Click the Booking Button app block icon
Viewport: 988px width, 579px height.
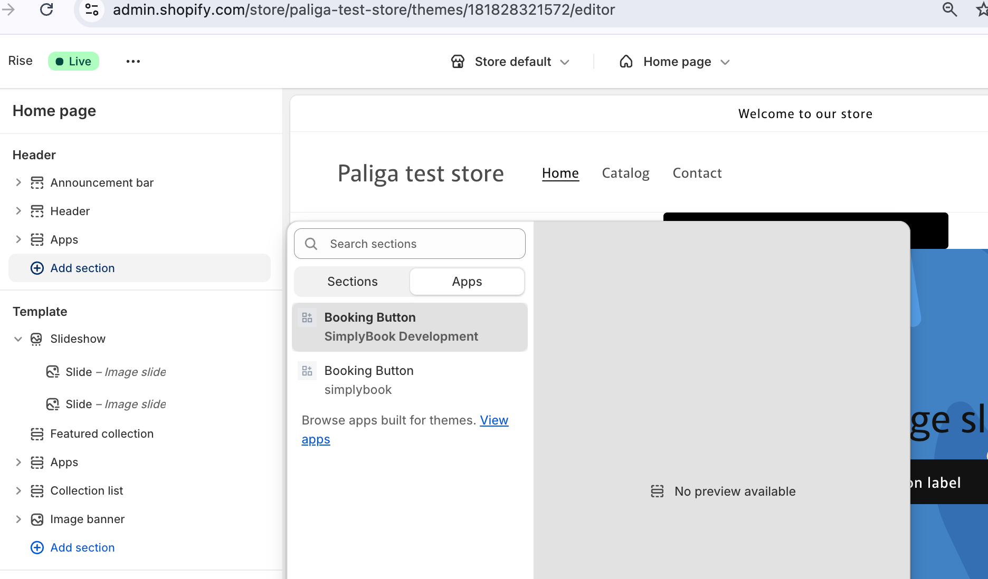coord(307,317)
